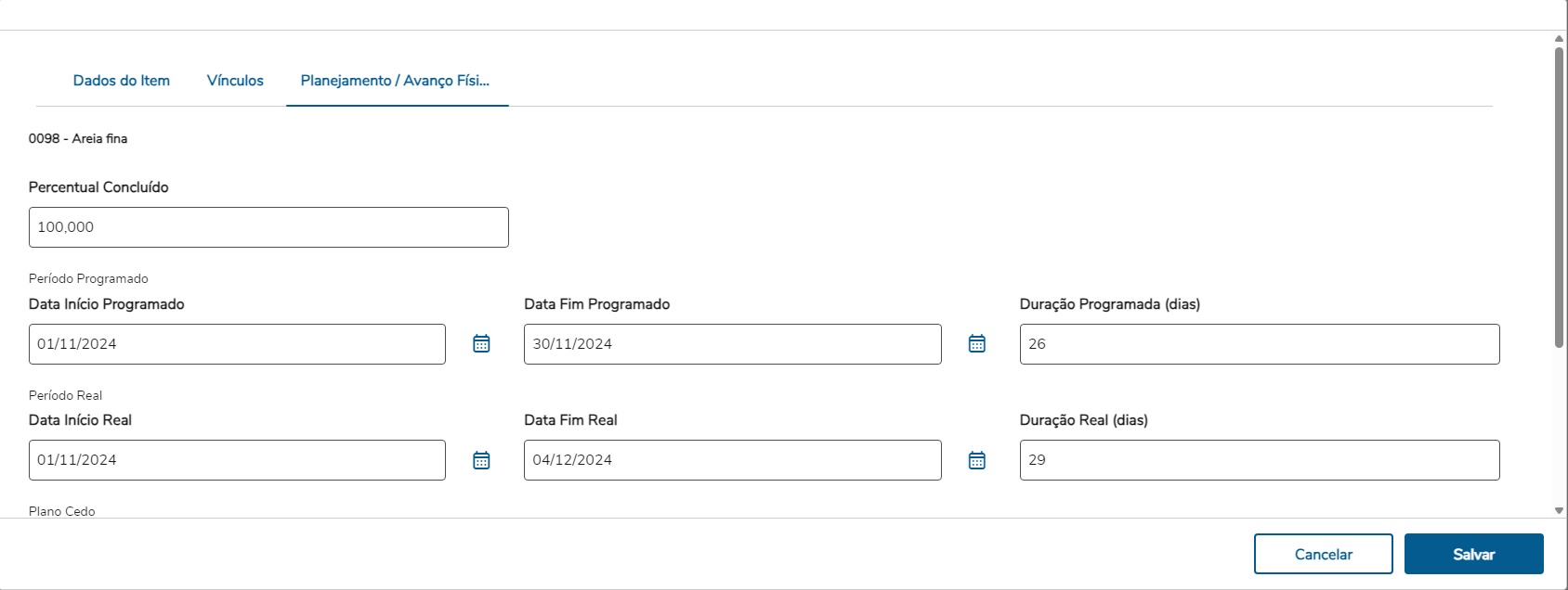Select the Duração Programada (dias) field
Viewport: 1568px width, 590px height.
pyautogui.click(x=1259, y=344)
